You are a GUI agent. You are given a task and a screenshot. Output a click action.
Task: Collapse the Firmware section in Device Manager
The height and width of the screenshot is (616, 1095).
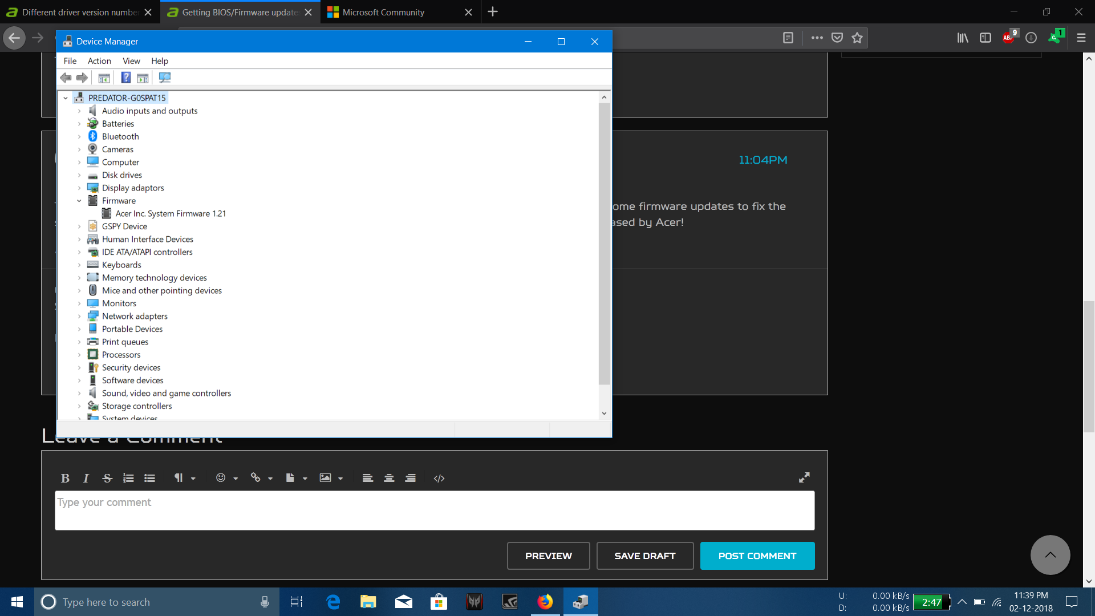(79, 200)
